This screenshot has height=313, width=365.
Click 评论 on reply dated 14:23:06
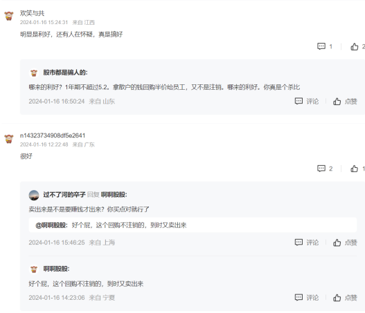tap(307, 297)
